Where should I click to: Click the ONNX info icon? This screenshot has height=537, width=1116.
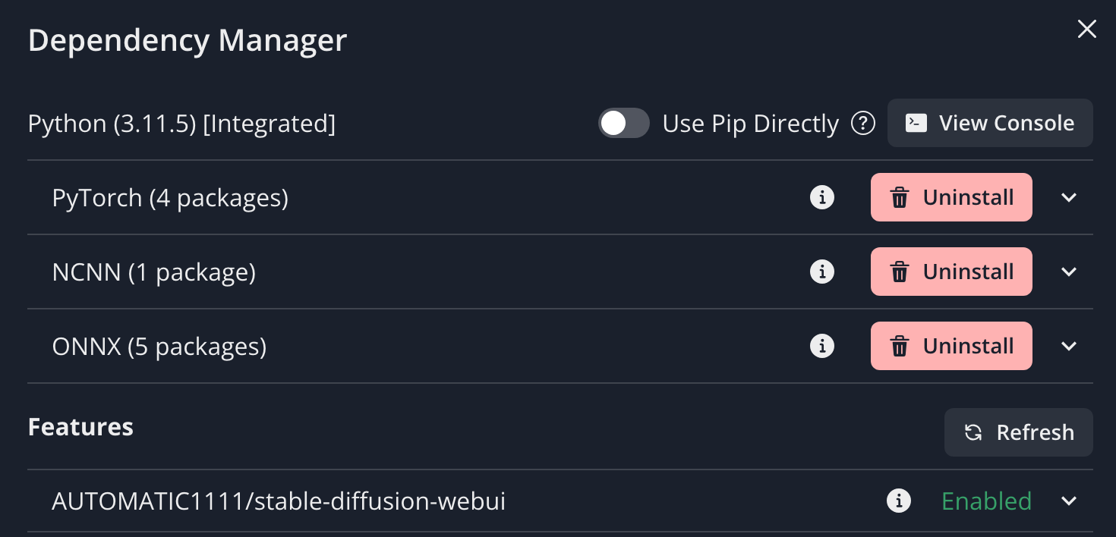[822, 347]
